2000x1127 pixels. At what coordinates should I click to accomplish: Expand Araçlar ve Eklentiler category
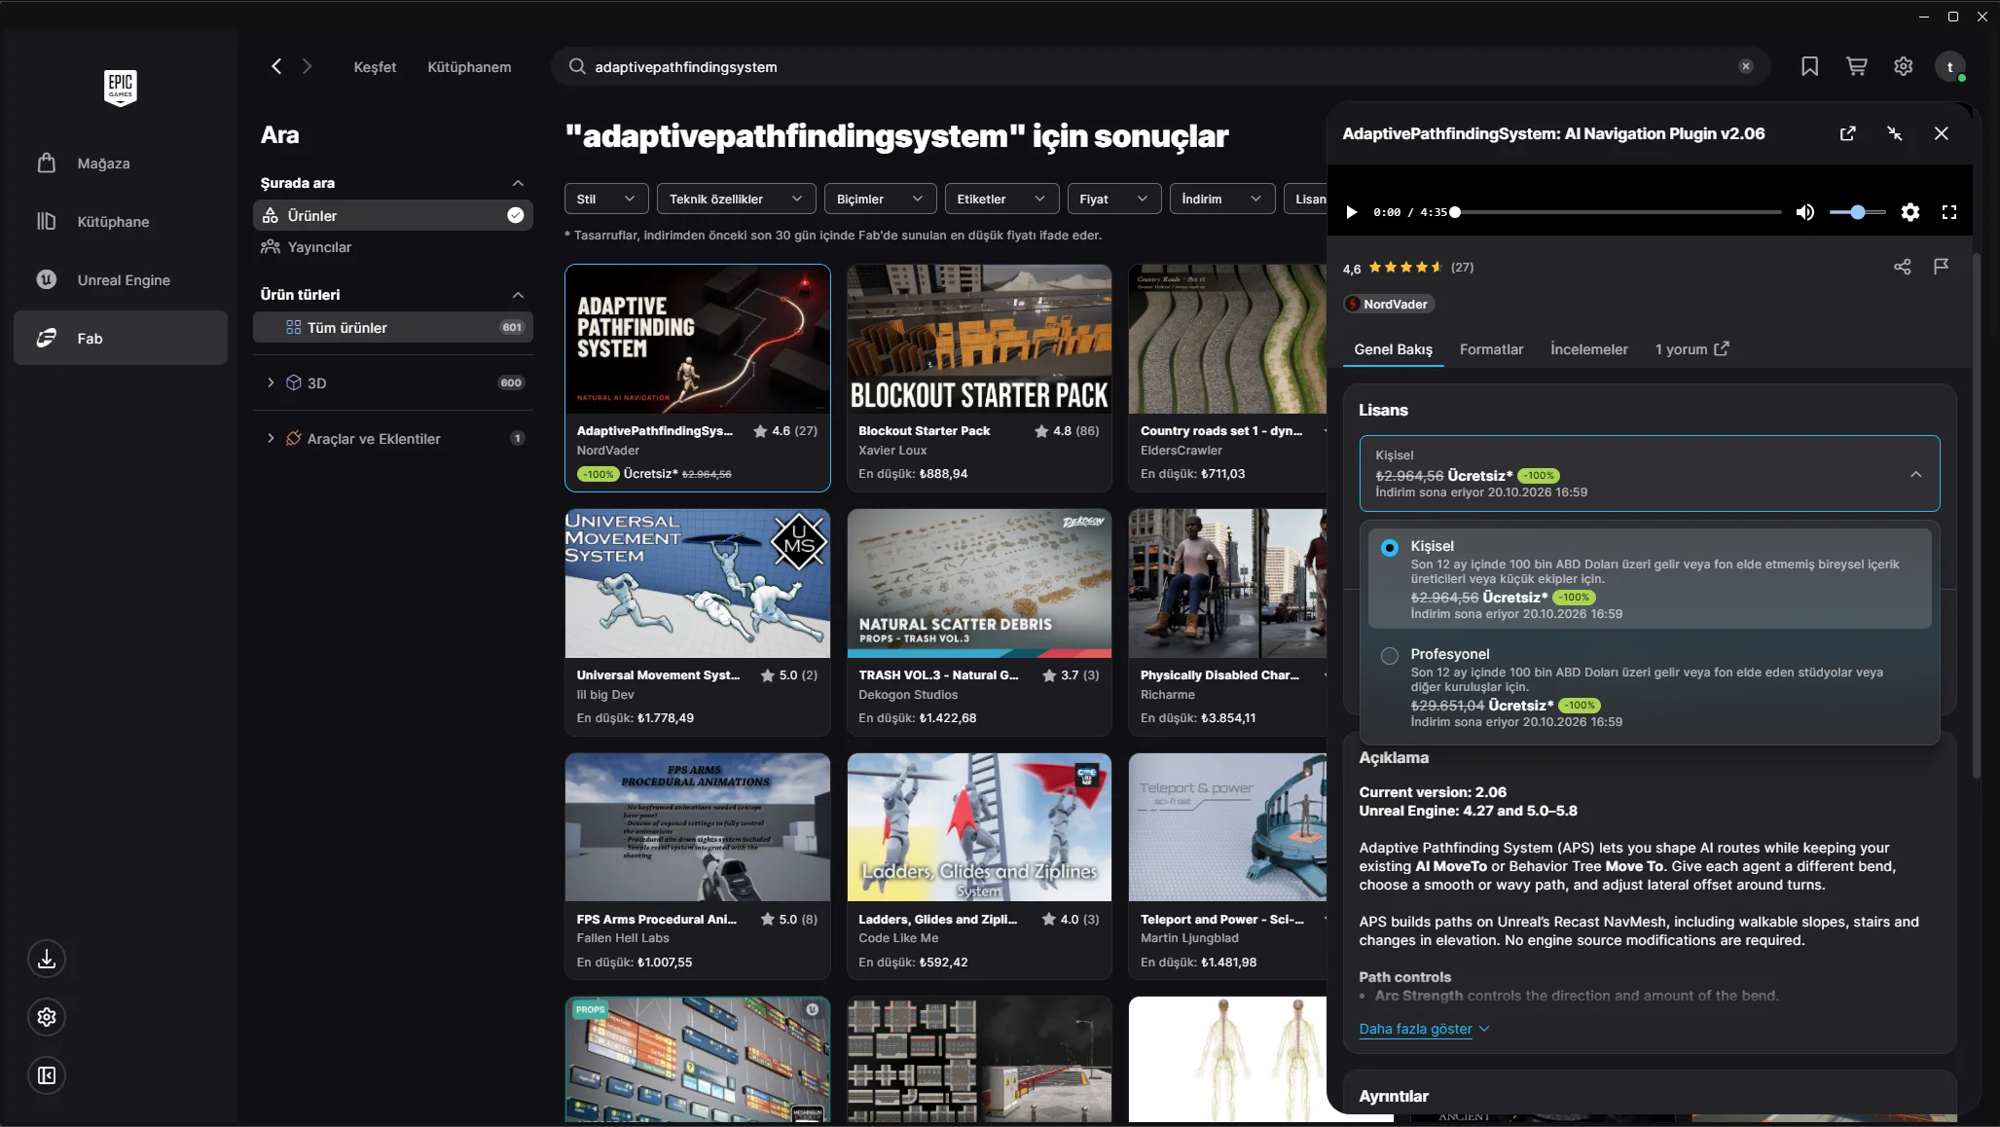(271, 438)
